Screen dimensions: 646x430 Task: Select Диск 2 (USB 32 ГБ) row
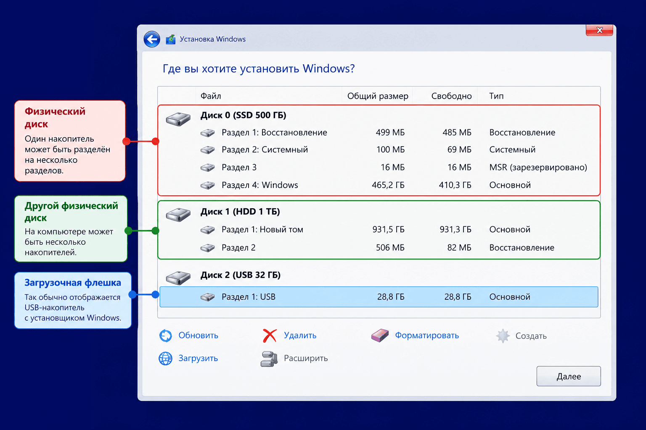(x=379, y=275)
